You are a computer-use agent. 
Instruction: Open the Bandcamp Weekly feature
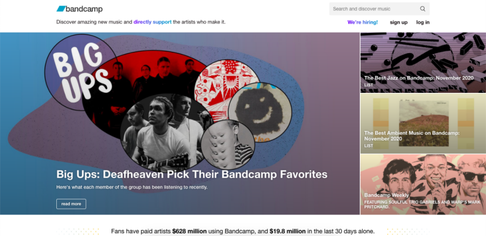pyautogui.click(x=386, y=195)
